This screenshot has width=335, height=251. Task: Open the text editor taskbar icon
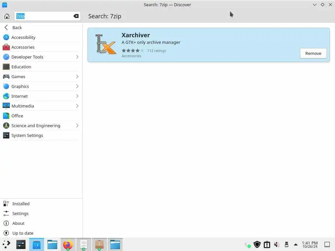(84, 244)
